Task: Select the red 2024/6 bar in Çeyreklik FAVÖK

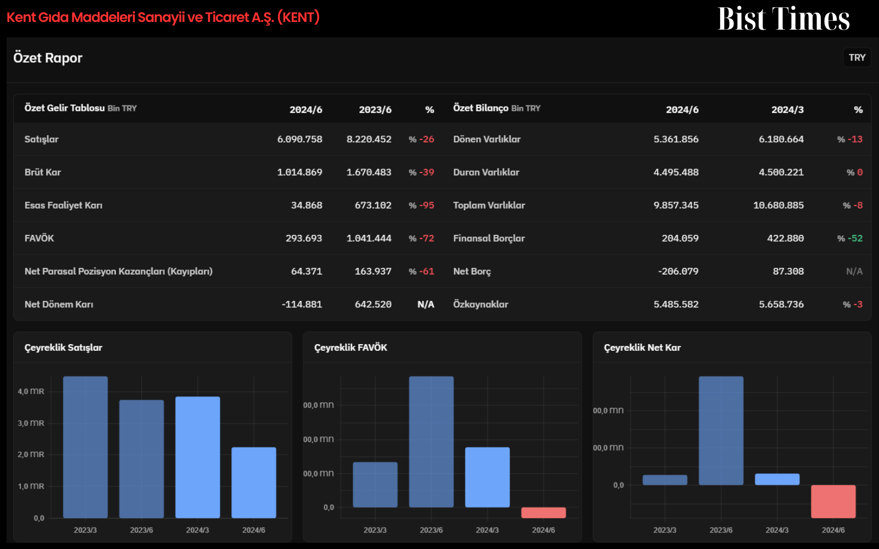Action: point(543,513)
